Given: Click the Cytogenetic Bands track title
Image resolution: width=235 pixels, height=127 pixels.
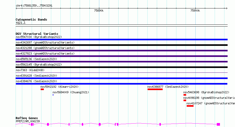Looking at the screenshot, I should [31, 19].
